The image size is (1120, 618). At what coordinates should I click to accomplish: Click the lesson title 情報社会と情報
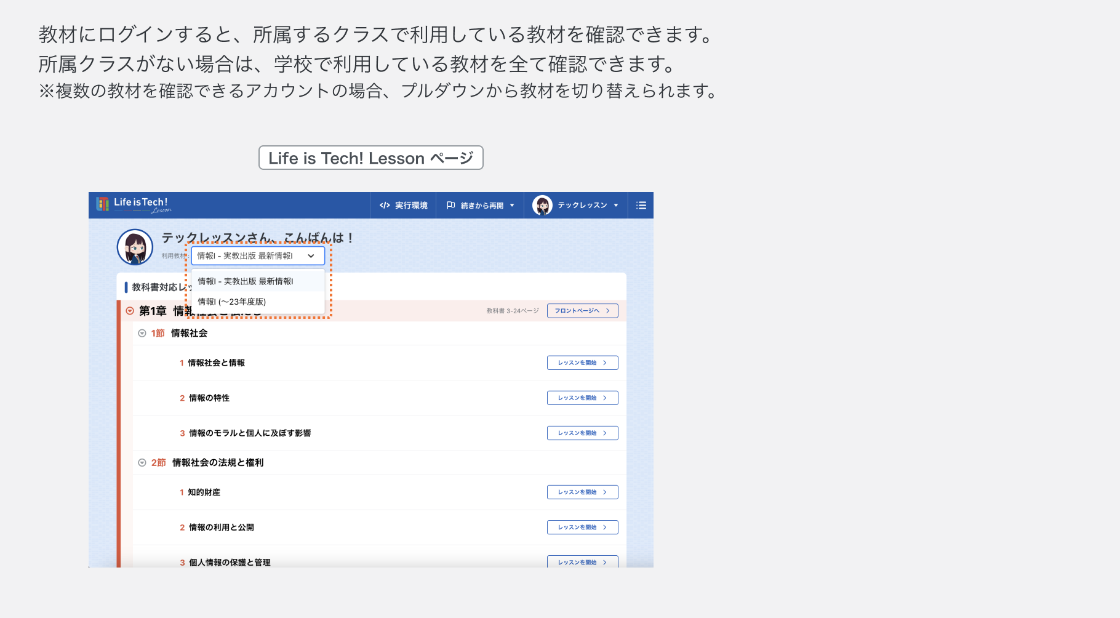217,363
